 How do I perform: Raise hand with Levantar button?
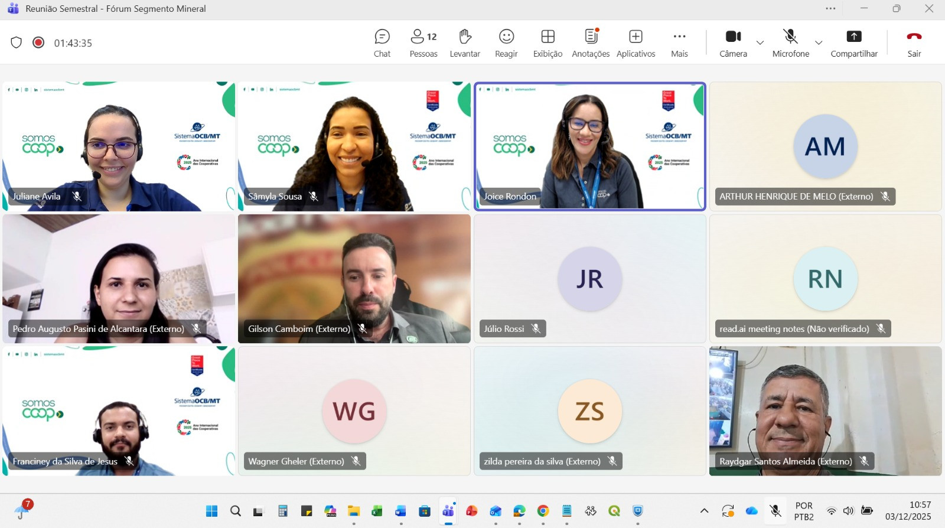pos(465,43)
